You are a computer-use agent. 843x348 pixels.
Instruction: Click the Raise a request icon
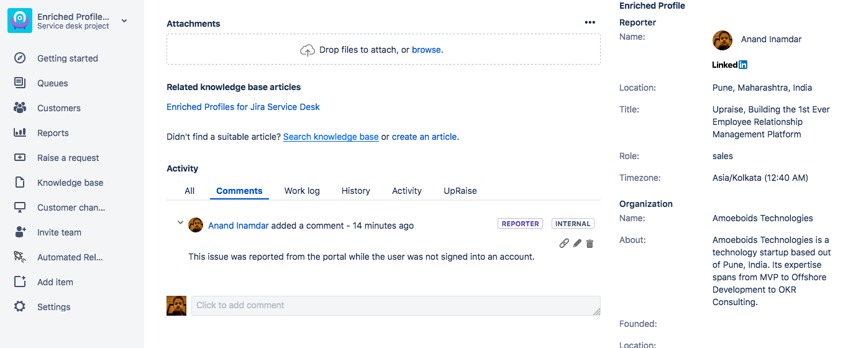click(20, 158)
